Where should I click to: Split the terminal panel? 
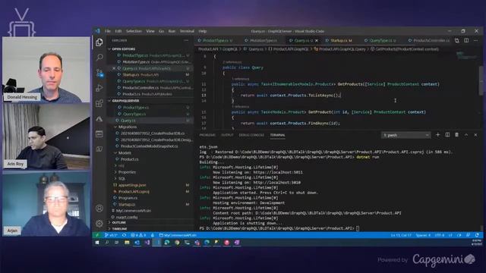pos(447,135)
